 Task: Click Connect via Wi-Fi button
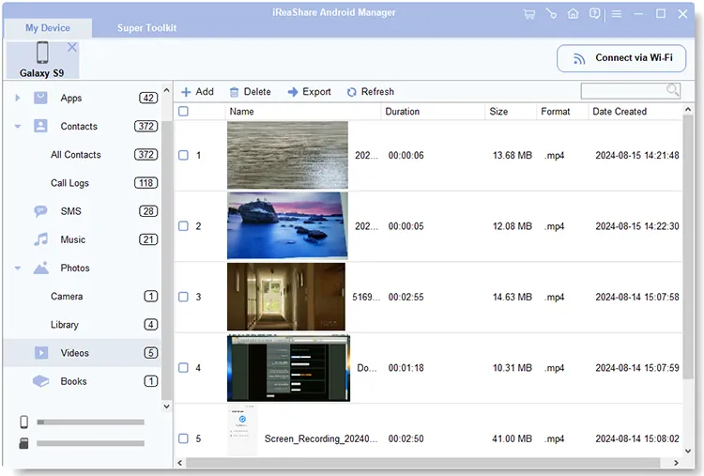tap(621, 58)
